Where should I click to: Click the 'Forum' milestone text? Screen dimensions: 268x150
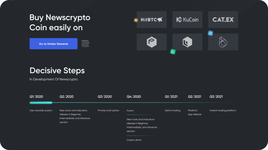click(130, 111)
